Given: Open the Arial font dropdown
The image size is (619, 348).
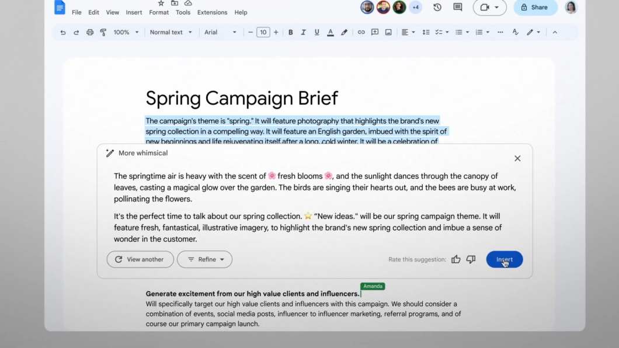Looking at the screenshot, I should [220, 32].
